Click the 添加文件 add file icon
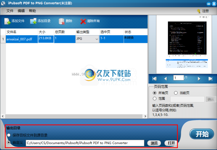The height and width of the screenshot is (150, 217). click(7, 21)
